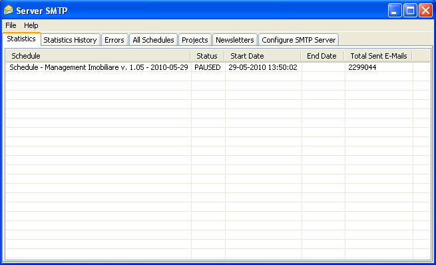
Task: Open the File menu
Action: (11, 25)
